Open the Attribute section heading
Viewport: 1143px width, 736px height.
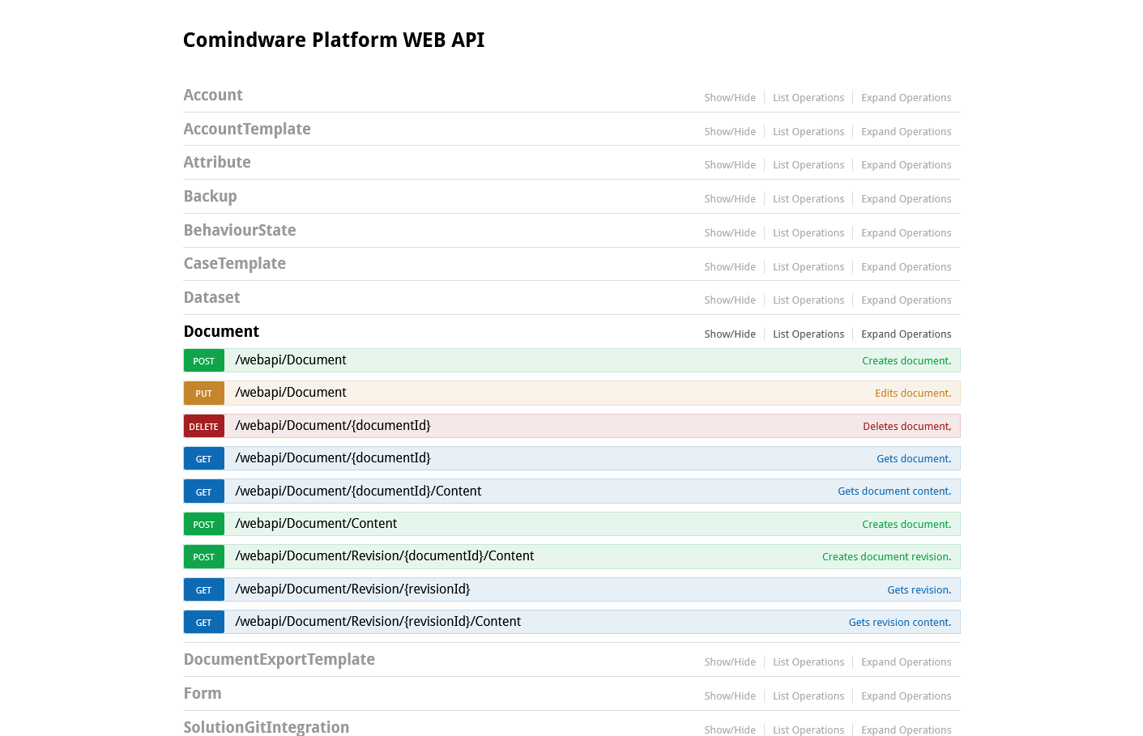tap(217, 163)
